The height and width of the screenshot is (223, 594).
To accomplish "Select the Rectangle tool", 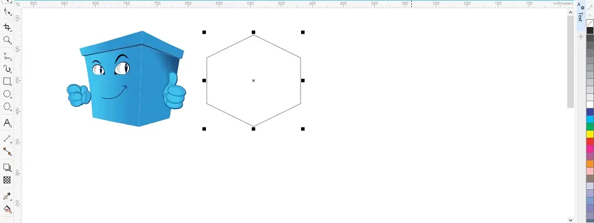I will coord(7,81).
